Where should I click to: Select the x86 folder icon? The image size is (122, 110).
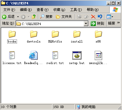(x=98, y=34)
